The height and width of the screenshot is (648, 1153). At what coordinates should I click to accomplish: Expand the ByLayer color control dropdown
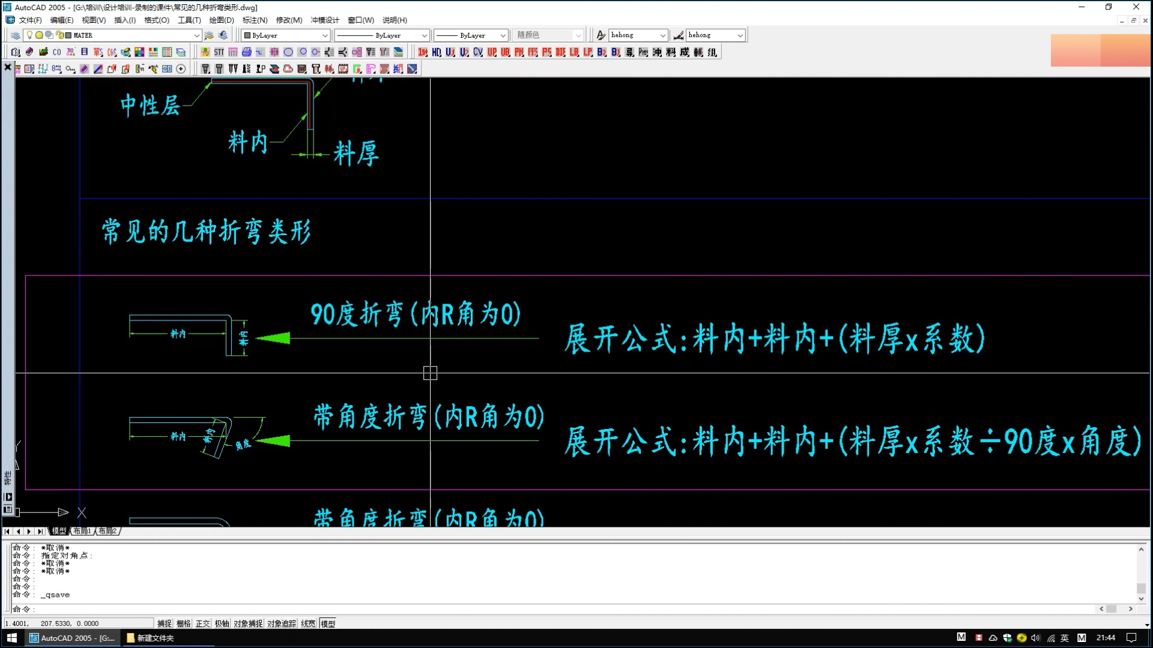[x=325, y=35]
